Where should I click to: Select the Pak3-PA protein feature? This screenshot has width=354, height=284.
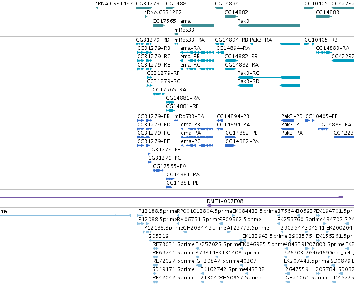pos(287,137)
